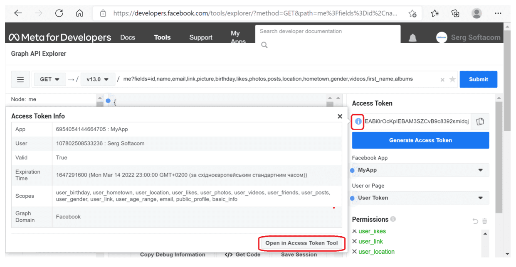Remove the user_link permission

pyautogui.click(x=354, y=241)
